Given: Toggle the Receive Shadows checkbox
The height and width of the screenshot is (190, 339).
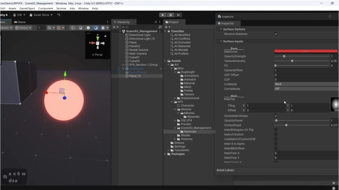Looking at the screenshot, I should click(x=276, y=34).
